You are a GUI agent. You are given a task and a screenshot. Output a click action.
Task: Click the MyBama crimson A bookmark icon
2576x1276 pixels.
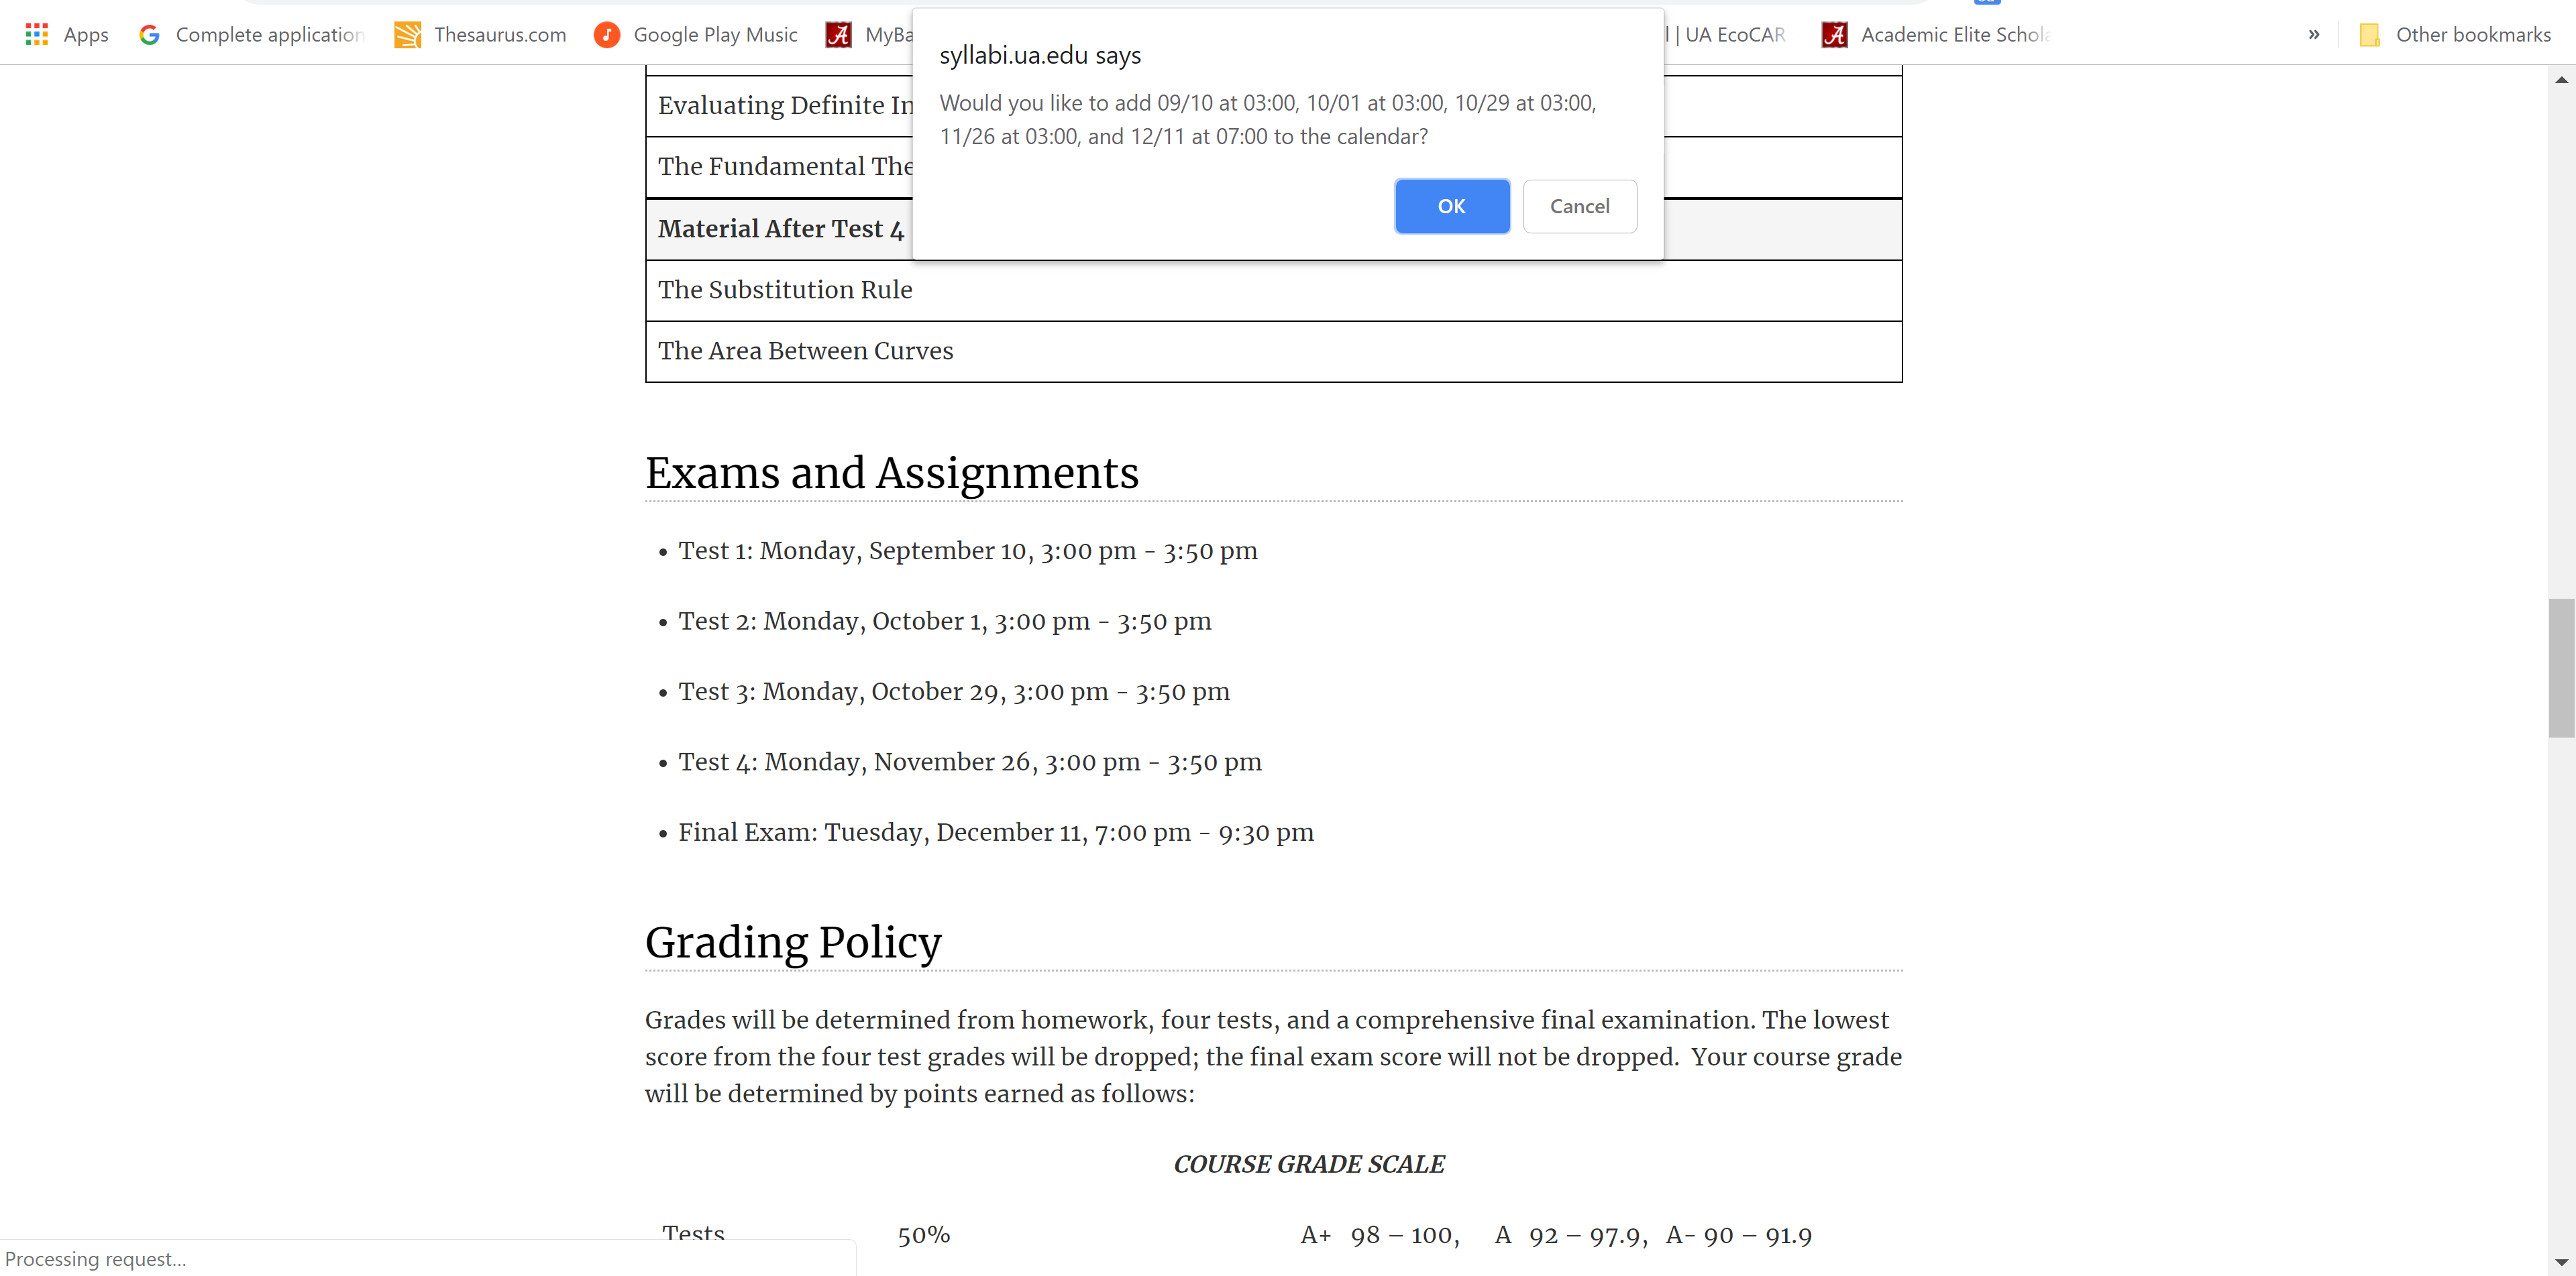[x=838, y=35]
